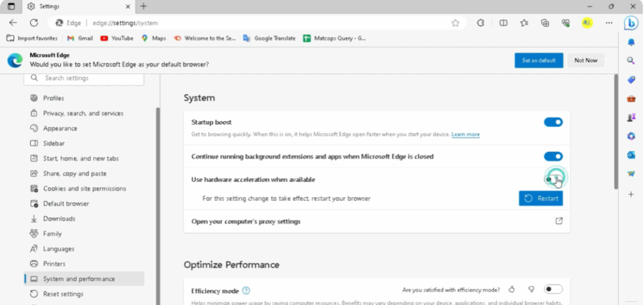This screenshot has width=644, height=305.
Task: Add sidebar app with plus icon
Action: coord(631,194)
